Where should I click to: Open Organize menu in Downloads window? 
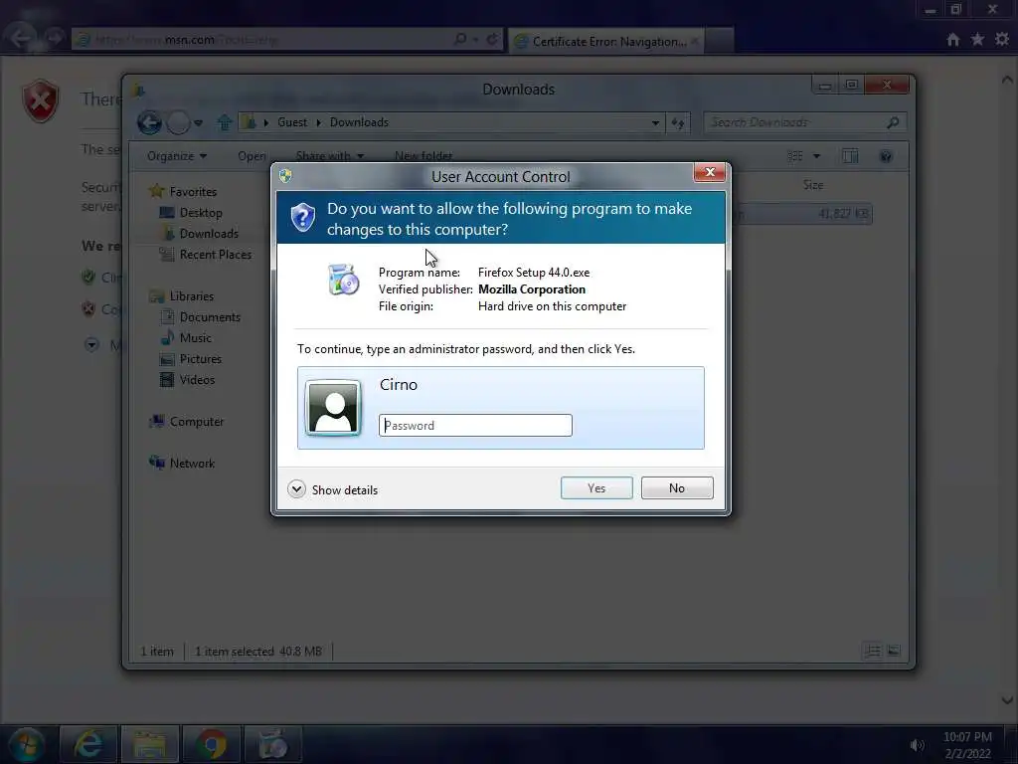pyautogui.click(x=177, y=156)
